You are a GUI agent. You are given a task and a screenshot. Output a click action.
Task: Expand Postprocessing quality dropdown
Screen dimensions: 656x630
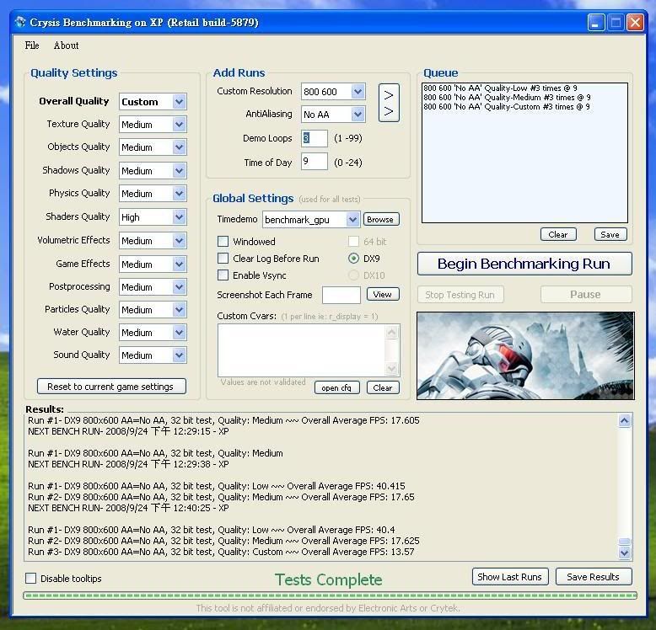[x=179, y=287]
